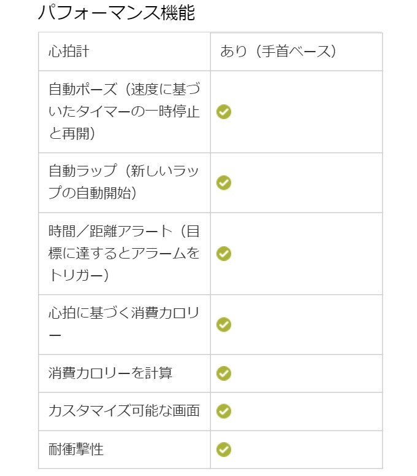Image resolution: width=417 pixels, height=476 pixels.
Task: Select the パフォーマンス機能 heading
Action: tap(117, 13)
